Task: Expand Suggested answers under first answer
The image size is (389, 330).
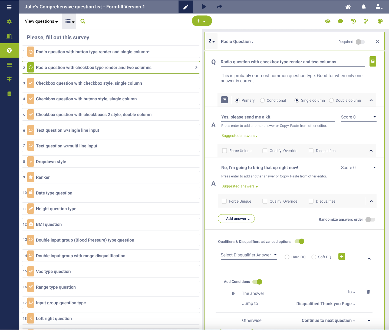Action: [239, 136]
